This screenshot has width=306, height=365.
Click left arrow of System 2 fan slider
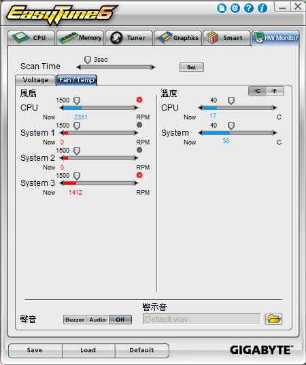(x=62, y=158)
